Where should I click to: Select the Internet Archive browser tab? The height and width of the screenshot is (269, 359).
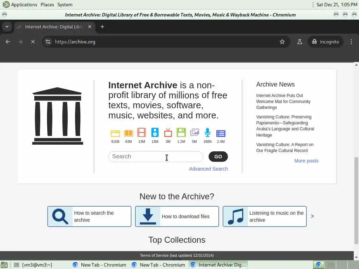[55, 27]
